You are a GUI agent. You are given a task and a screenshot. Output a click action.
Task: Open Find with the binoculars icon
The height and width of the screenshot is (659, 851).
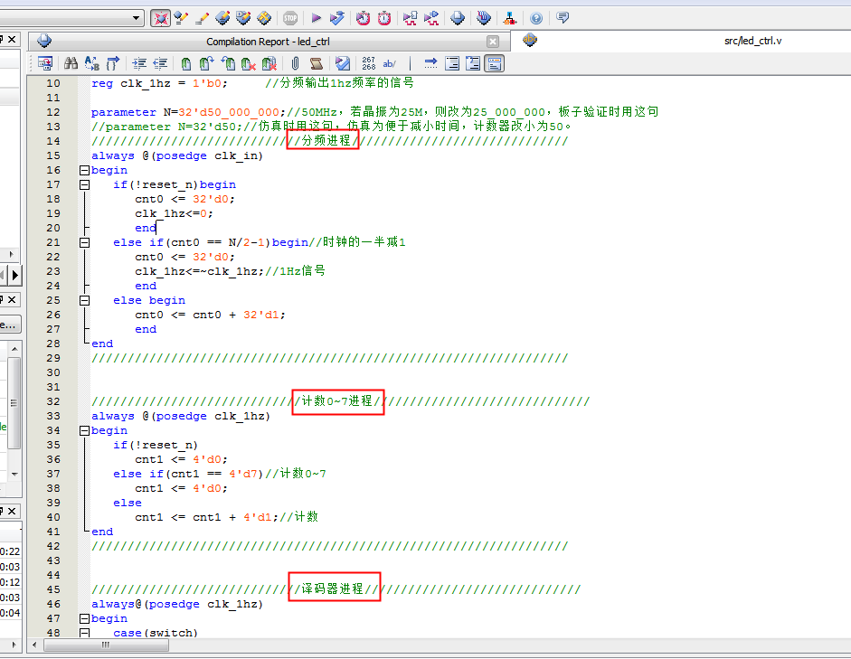71,63
